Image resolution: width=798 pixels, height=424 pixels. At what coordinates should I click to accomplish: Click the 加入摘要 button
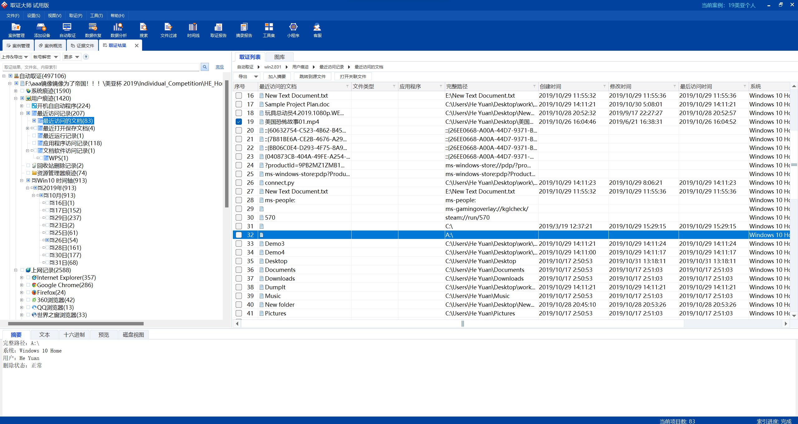(277, 77)
